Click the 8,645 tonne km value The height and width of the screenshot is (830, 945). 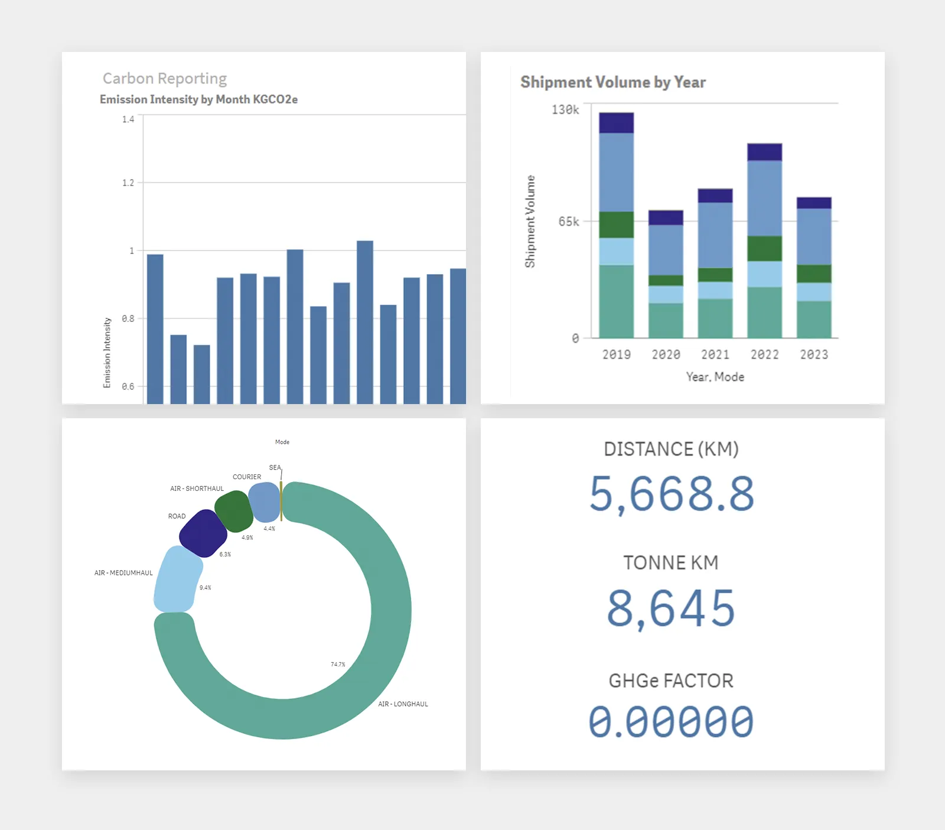pyautogui.click(x=672, y=608)
